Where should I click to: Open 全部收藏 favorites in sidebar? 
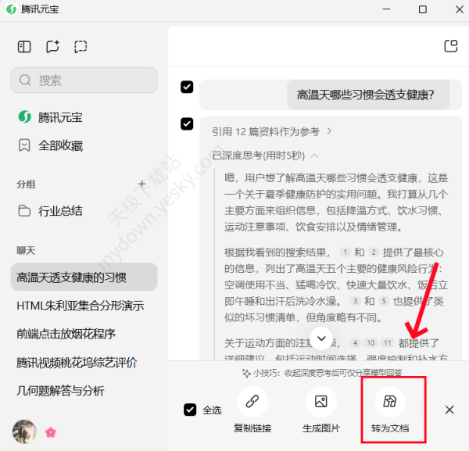[x=60, y=145]
